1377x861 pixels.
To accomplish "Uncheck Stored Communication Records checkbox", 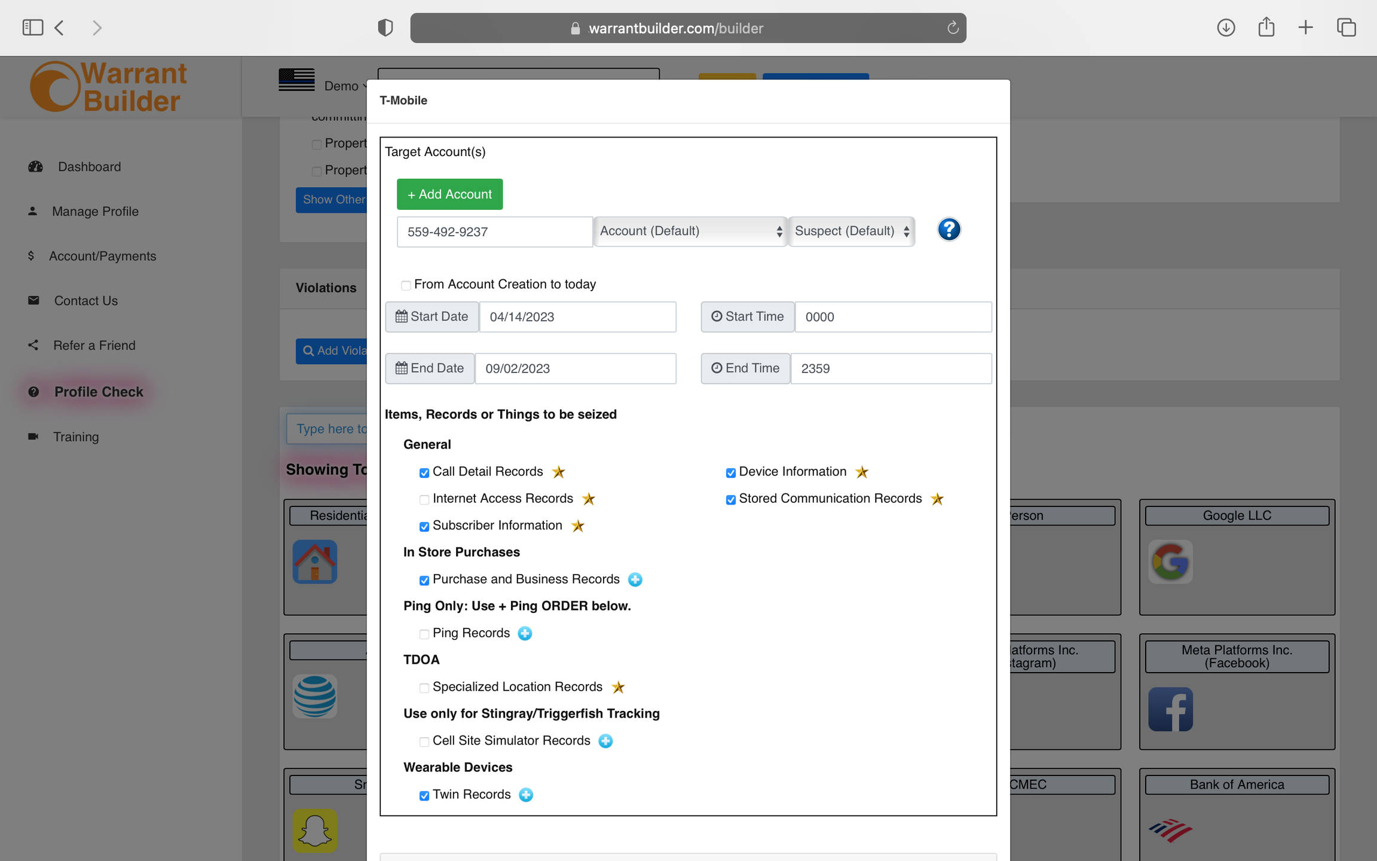I will pyautogui.click(x=730, y=499).
